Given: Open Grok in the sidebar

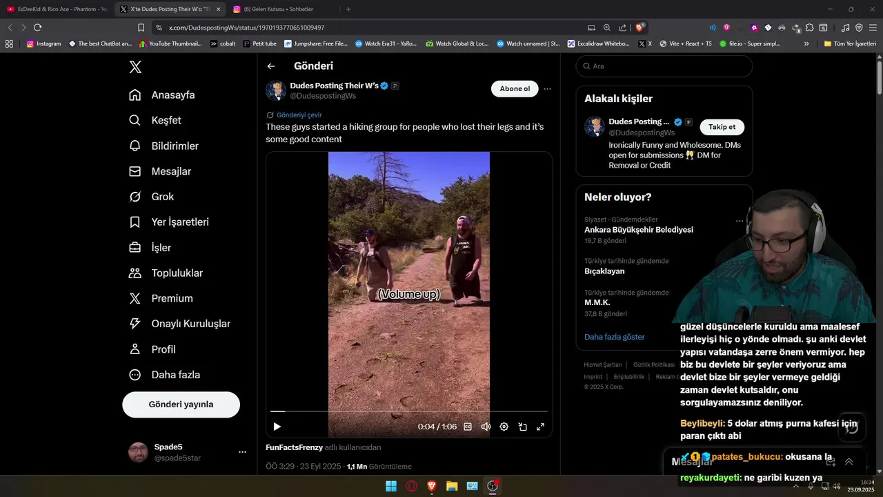Looking at the screenshot, I should pyautogui.click(x=151, y=197).
